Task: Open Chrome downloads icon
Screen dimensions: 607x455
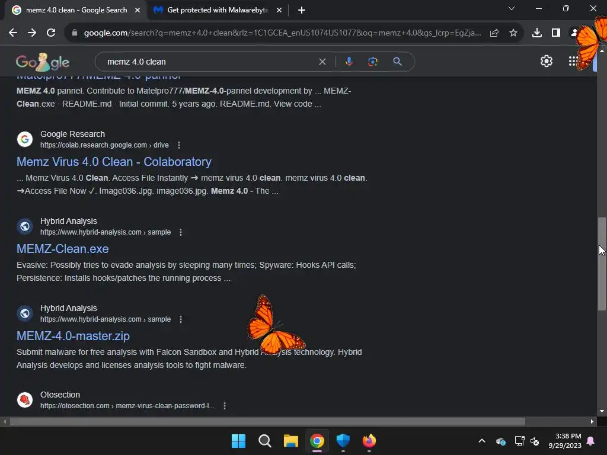Action: [x=537, y=33]
